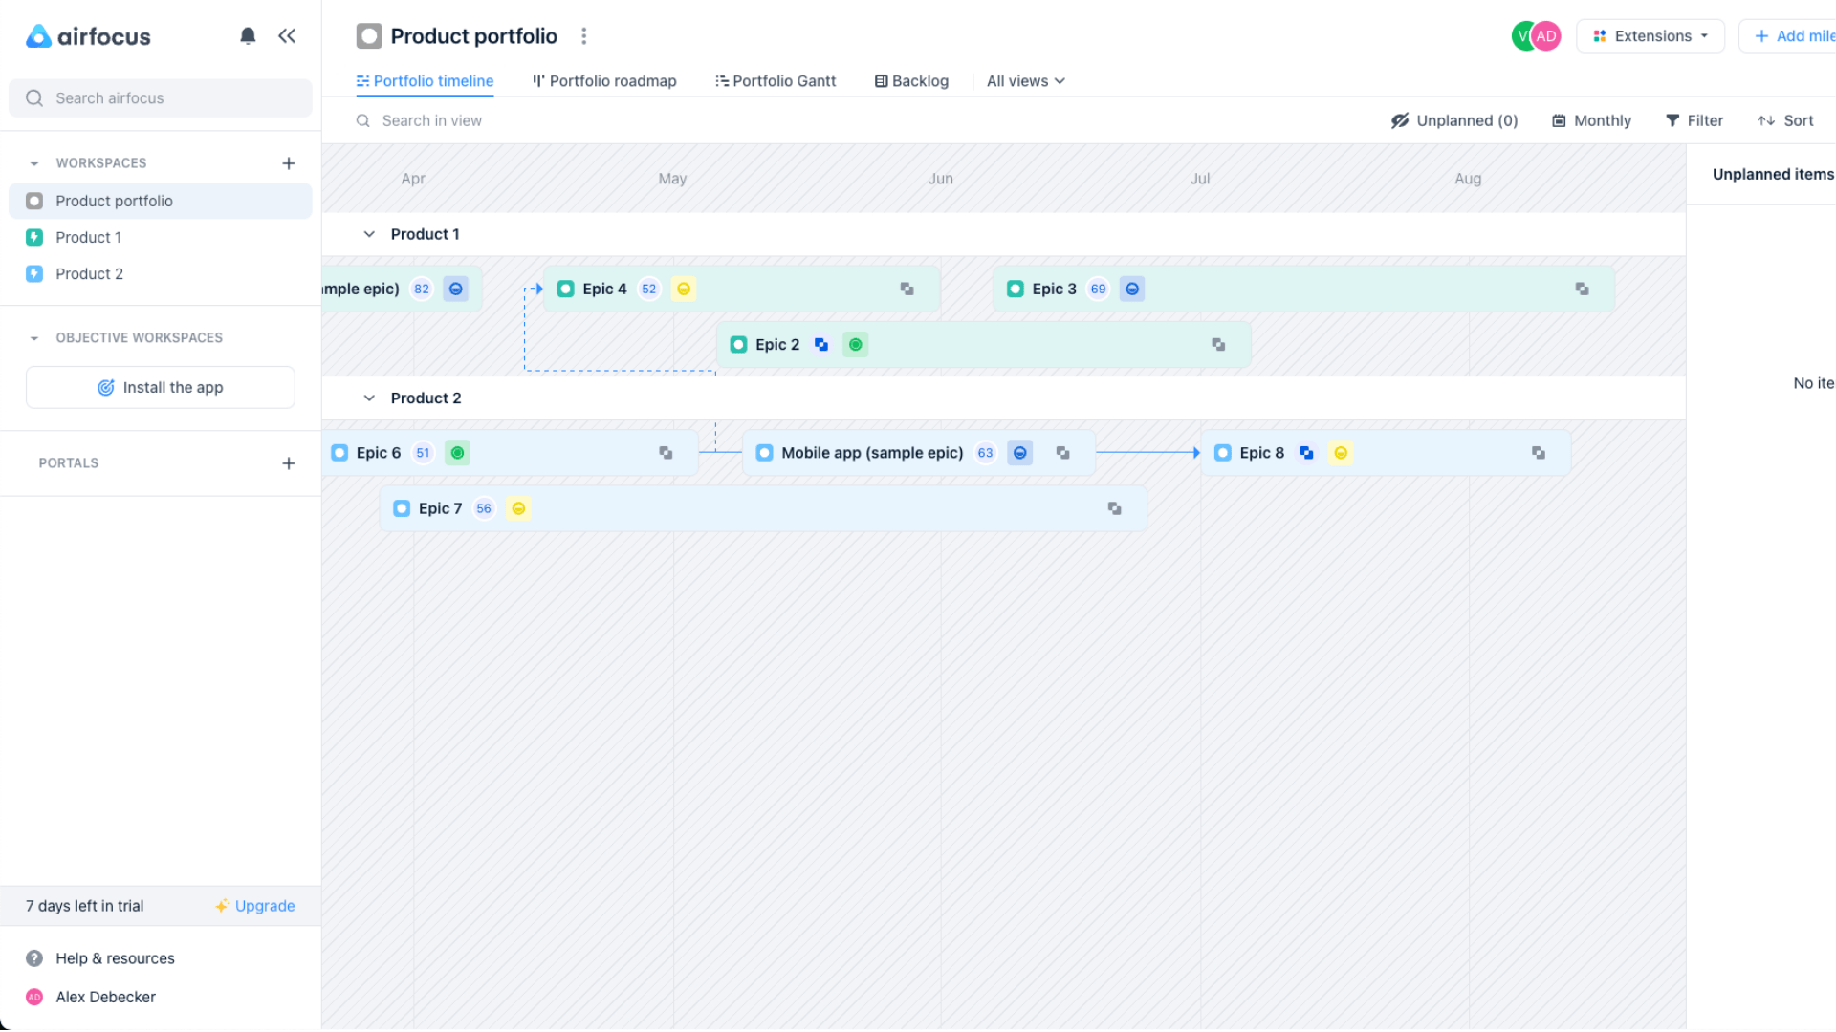Select Product portfolio workspace in sidebar
The height and width of the screenshot is (1032, 1836).
tap(161, 201)
